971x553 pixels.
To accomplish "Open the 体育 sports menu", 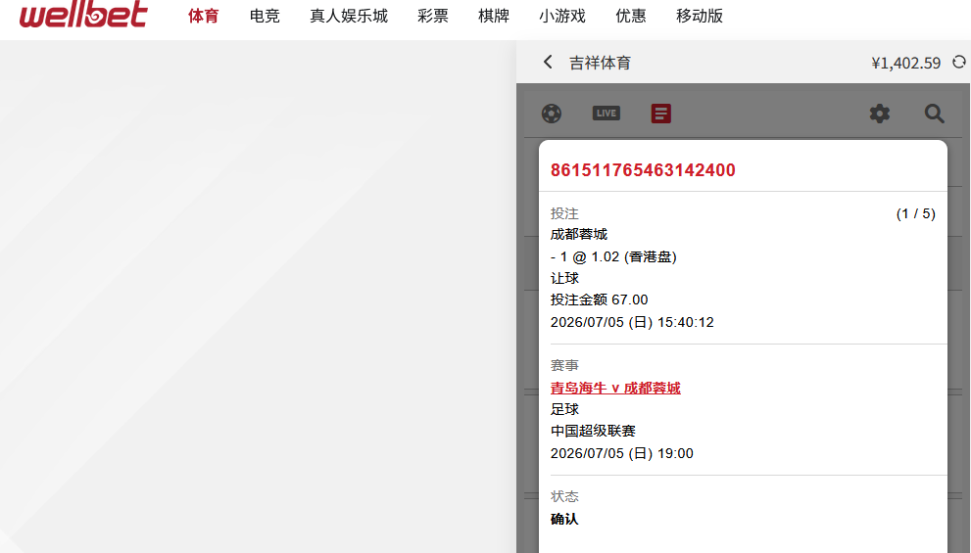I will [x=204, y=16].
